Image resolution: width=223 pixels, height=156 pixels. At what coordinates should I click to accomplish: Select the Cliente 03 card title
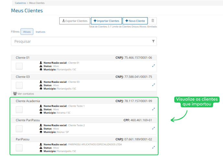(23, 77)
